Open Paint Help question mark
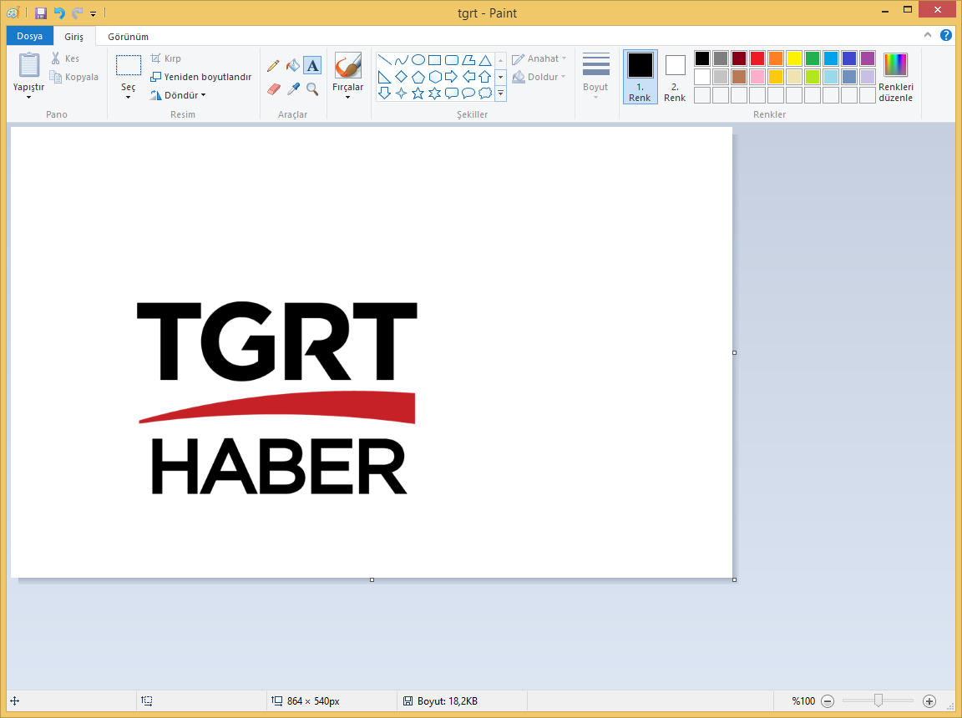This screenshot has height=718, width=962. pyautogui.click(x=946, y=35)
